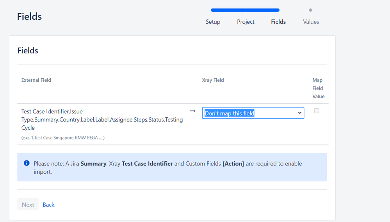This screenshot has height=222, width=390.
Task: Click the Back link
Action: [48, 204]
